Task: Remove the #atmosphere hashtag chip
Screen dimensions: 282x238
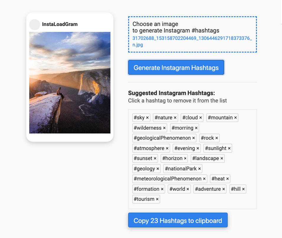Action: point(151,148)
